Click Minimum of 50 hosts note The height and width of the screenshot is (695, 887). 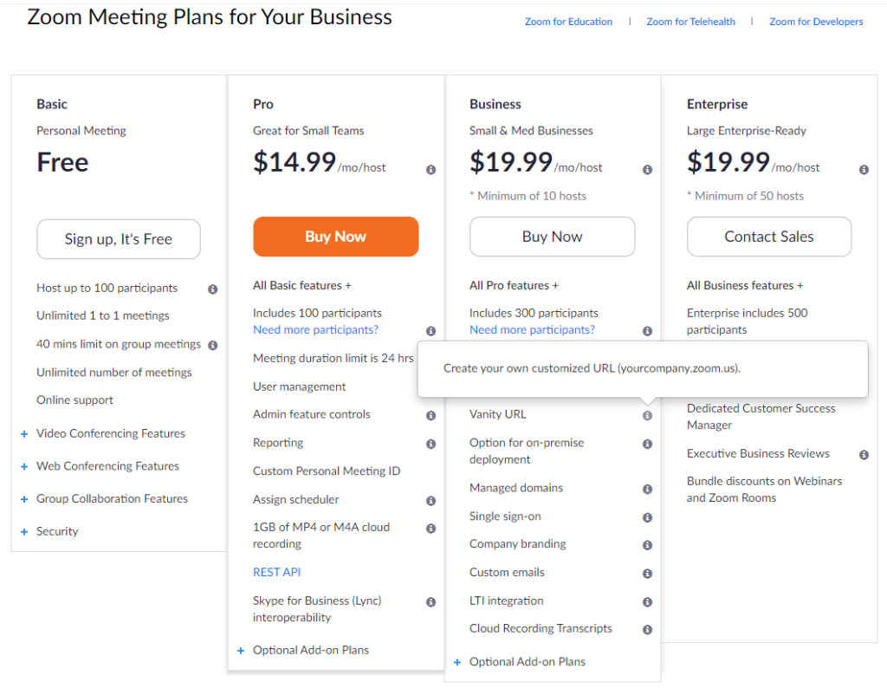click(745, 196)
